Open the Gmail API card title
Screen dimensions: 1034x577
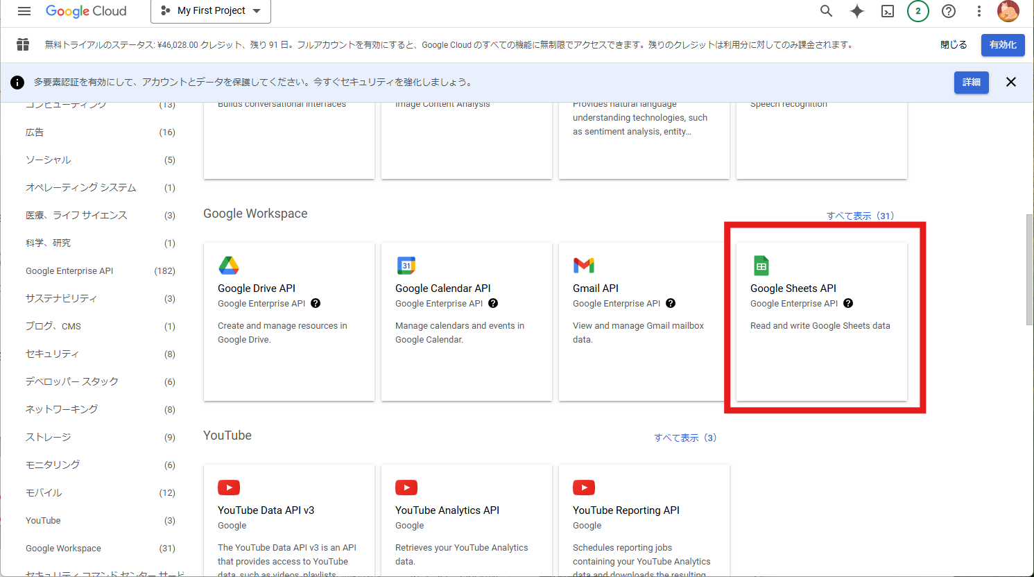[x=596, y=288]
